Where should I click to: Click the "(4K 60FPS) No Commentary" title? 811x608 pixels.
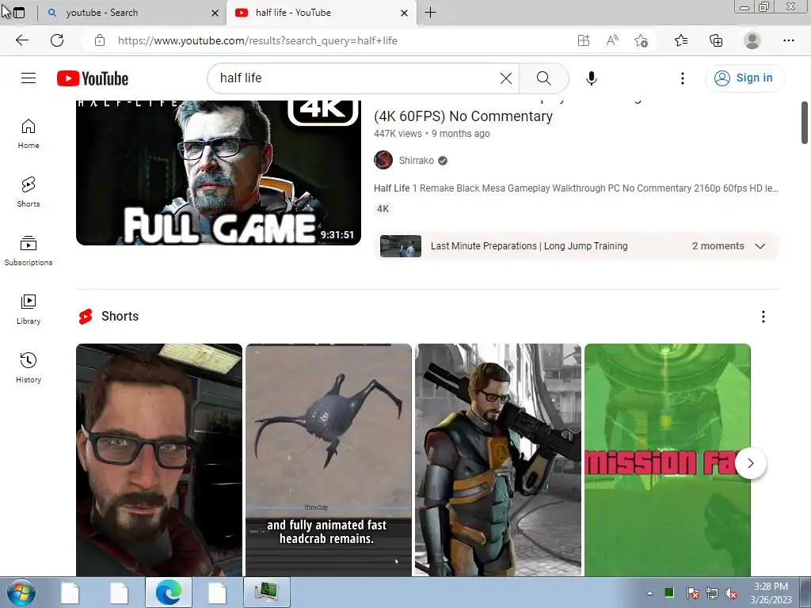click(x=463, y=116)
